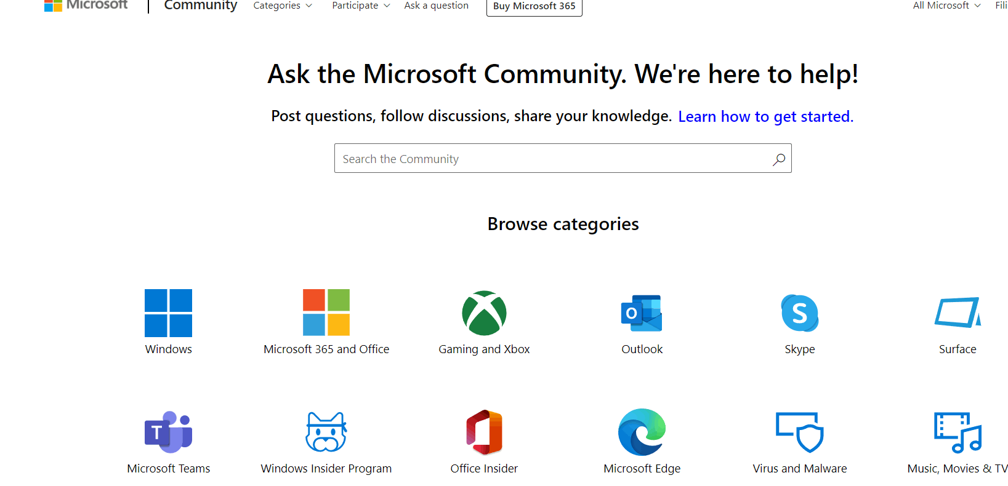The width and height of the screenshot is (1008, 486).
Task: Open the Ask a question page
Action: coord(436,6)
